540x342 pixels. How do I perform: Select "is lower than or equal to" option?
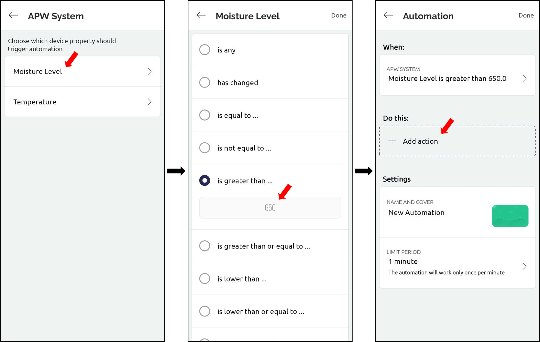pos(204,311)
